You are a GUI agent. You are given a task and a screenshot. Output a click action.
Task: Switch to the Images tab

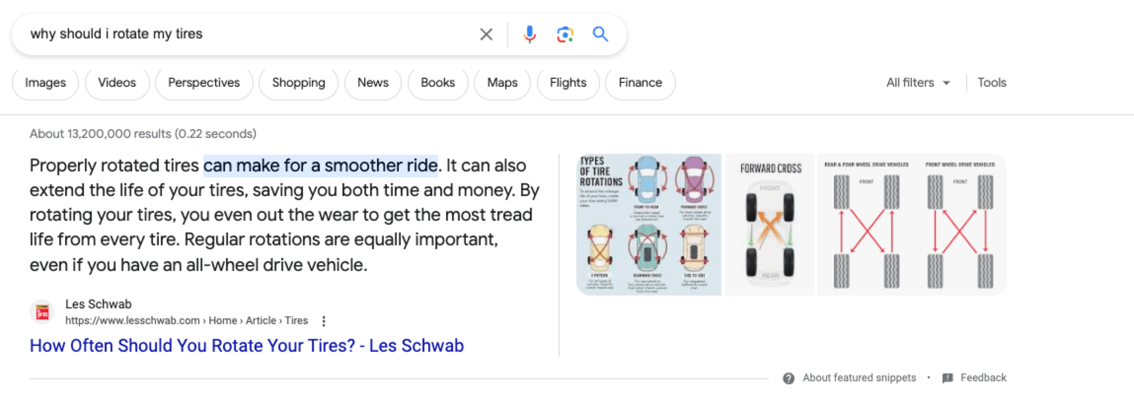click(x=45, y=83)
